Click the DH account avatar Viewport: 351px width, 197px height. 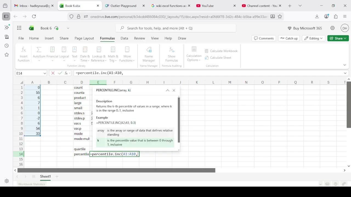click(345, 28)
